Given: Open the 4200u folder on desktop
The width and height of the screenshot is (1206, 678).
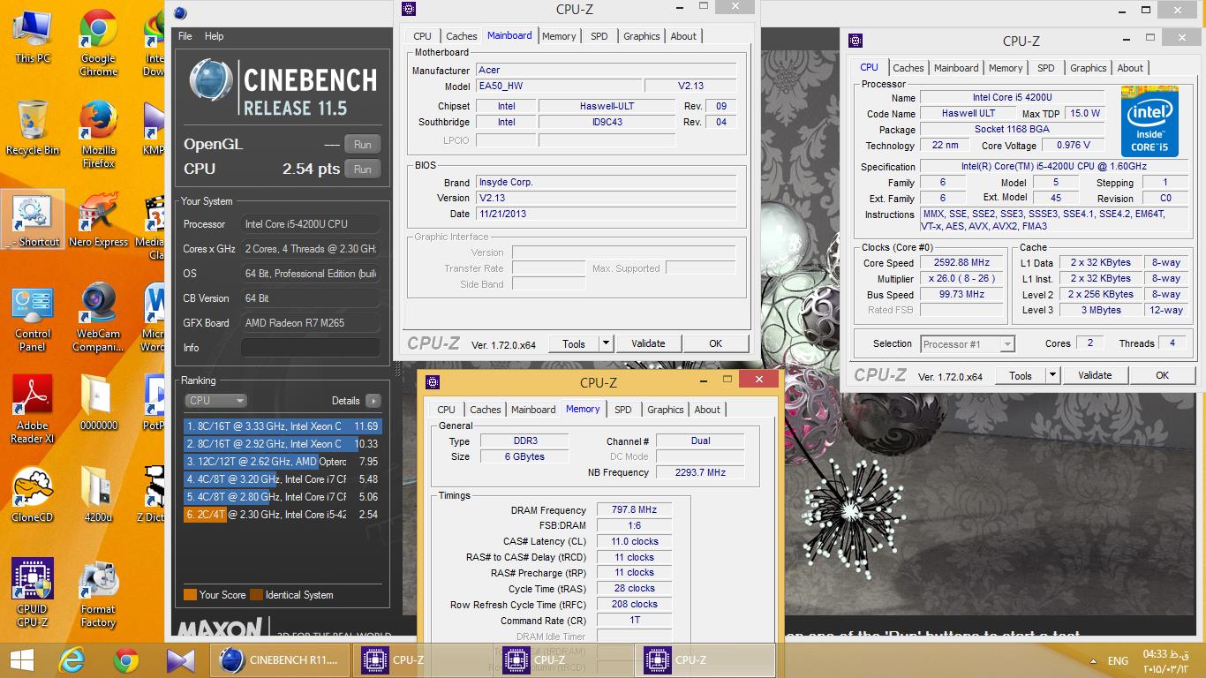Looking at the screenshot, I should pos(98,495).
